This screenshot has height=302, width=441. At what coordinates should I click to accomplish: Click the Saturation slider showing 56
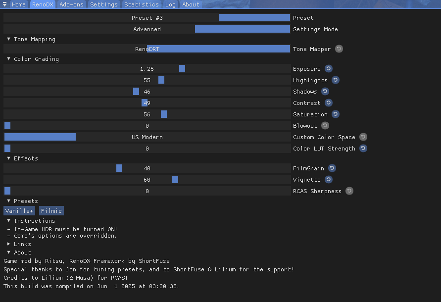click(x=147, y=114)
